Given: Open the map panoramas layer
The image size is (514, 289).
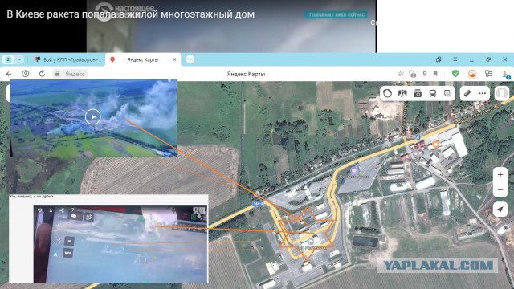Looking at the screenshot, I should pyautogui.click(x=402, y=93).
